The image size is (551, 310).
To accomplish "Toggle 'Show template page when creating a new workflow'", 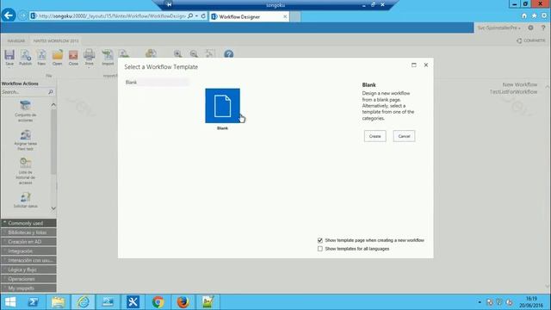I will [319, 240].
